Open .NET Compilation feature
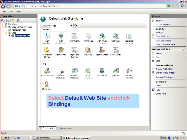The image size is (187, 140). 47,39
